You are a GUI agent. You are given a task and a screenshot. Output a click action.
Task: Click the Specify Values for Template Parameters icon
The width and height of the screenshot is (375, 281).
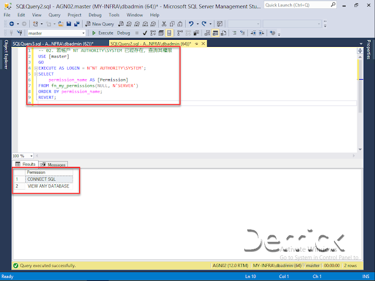272,33
